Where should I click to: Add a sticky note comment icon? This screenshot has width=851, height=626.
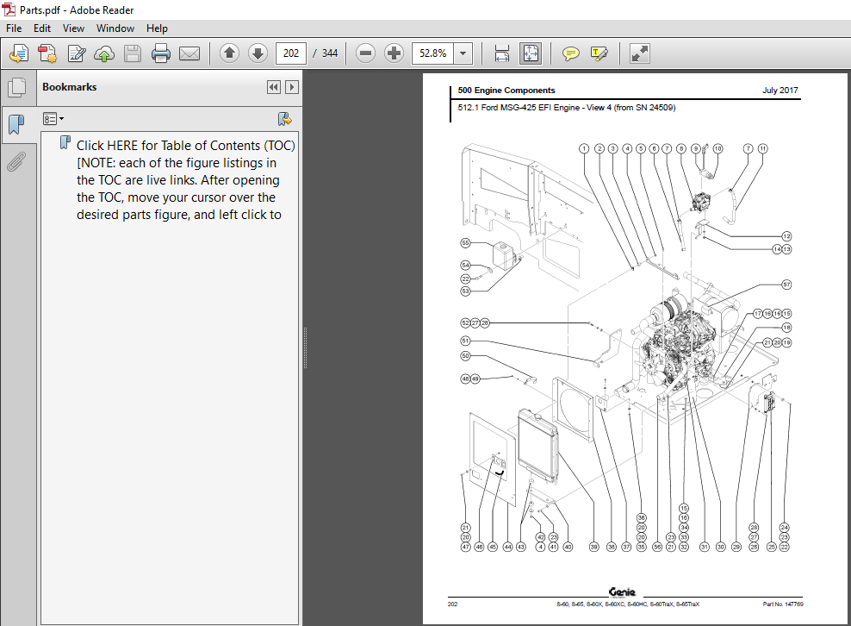tap(570, 53)
